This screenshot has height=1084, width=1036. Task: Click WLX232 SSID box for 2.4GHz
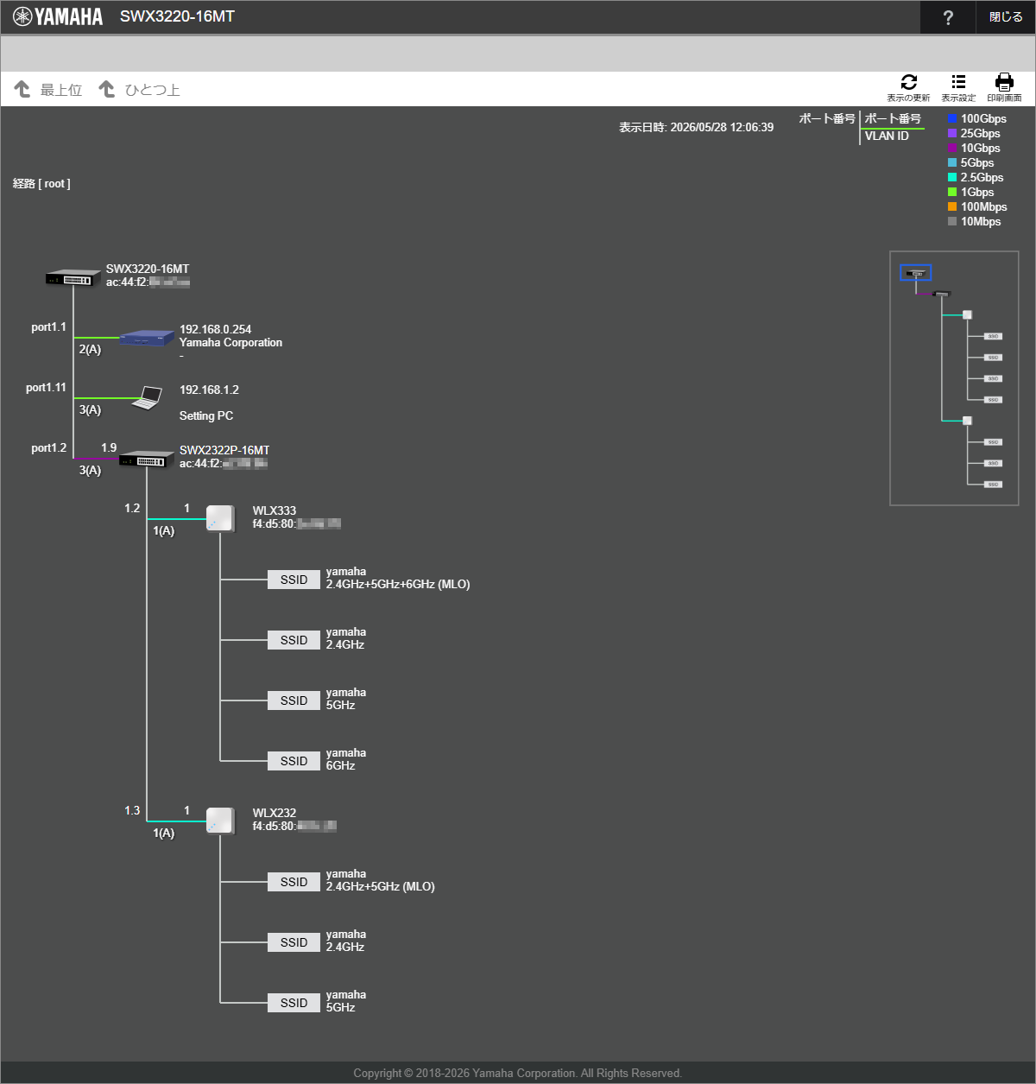(x=294, y=942)
